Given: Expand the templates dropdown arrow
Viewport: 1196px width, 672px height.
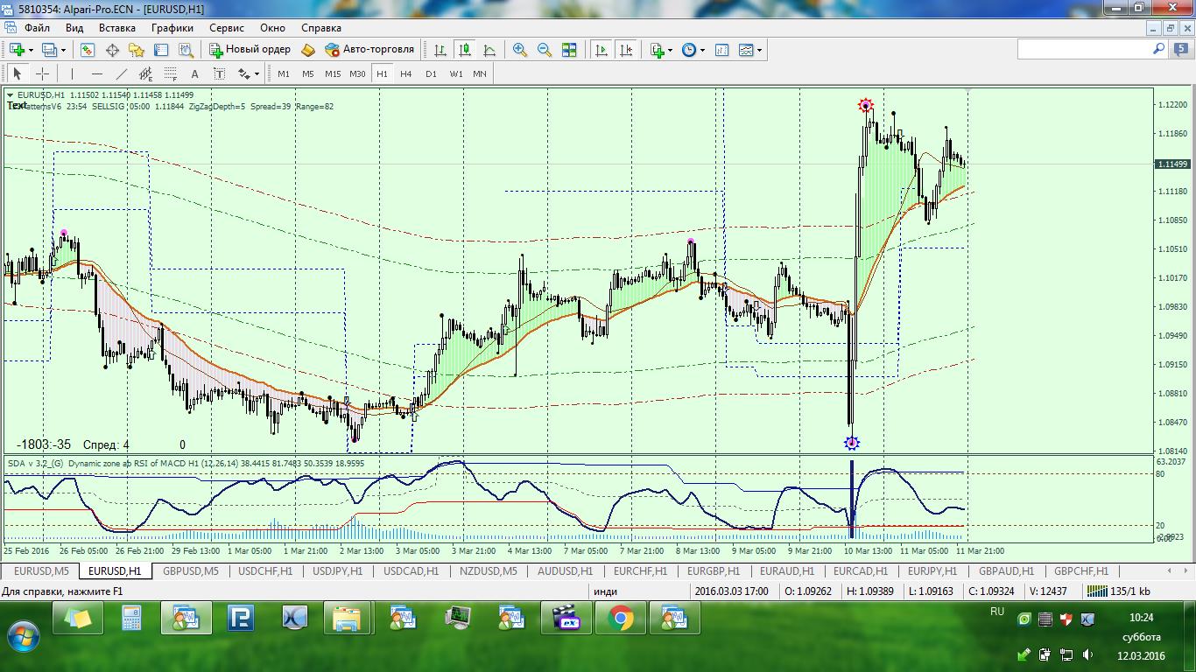Looking at the screenshot, I should (759, 50).
